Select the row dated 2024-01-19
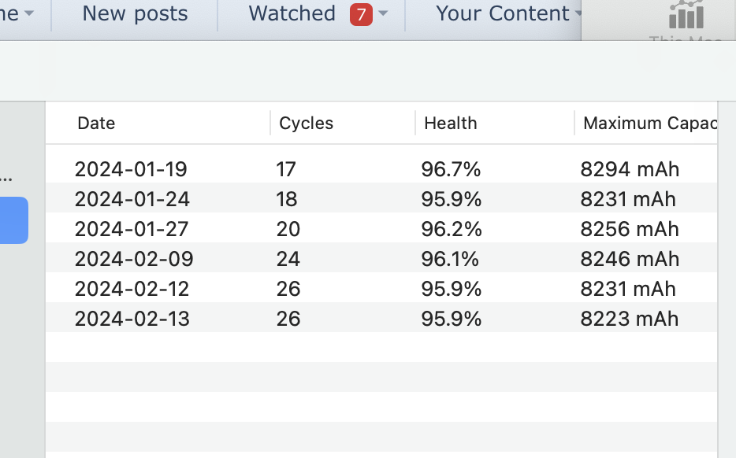Image resolution: width=736 pixels, height=458 pixels. [131, 169]
